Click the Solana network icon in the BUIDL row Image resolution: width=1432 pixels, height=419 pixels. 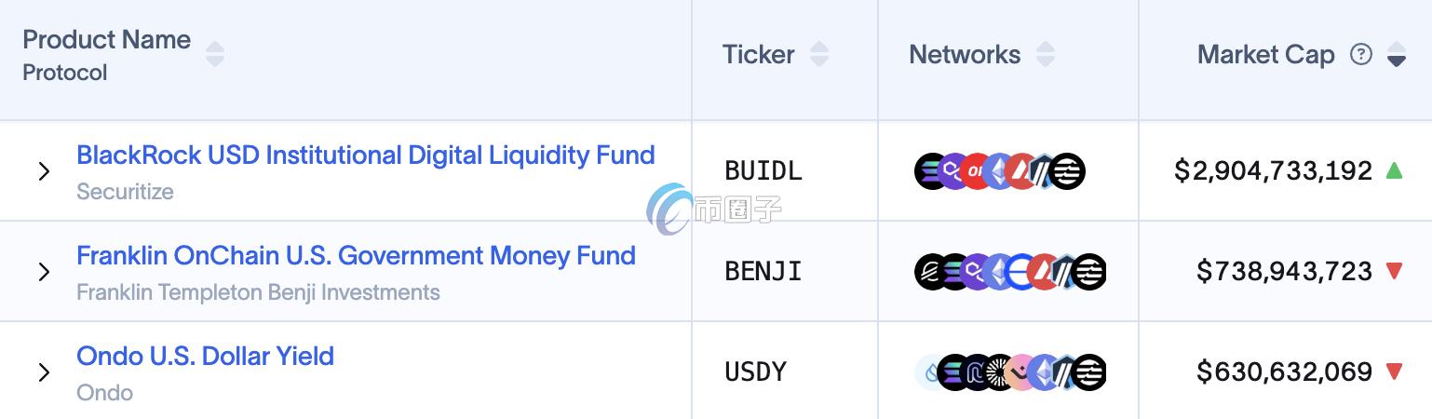pos(930,171)
